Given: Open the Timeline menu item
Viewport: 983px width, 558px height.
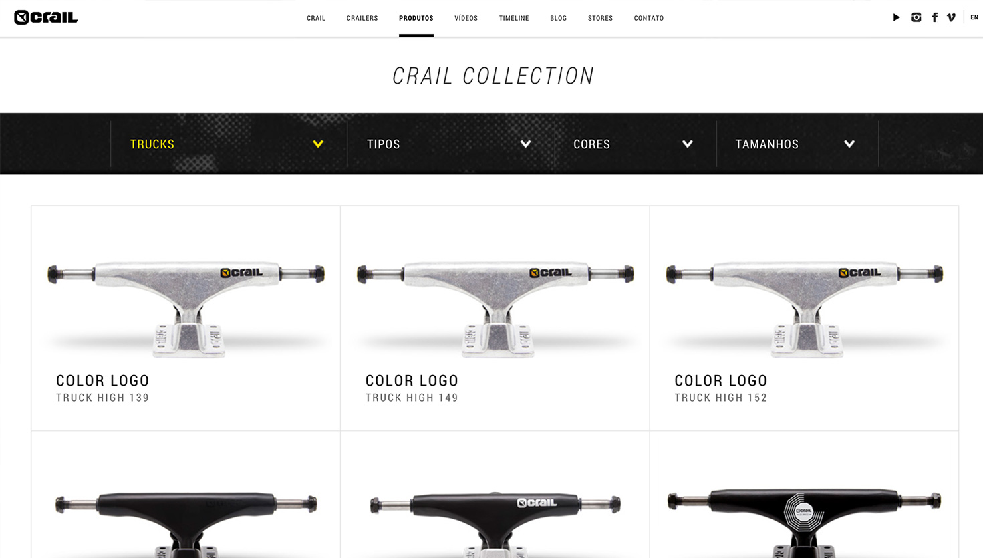Looking at the screenshot, I should point(514,18).
